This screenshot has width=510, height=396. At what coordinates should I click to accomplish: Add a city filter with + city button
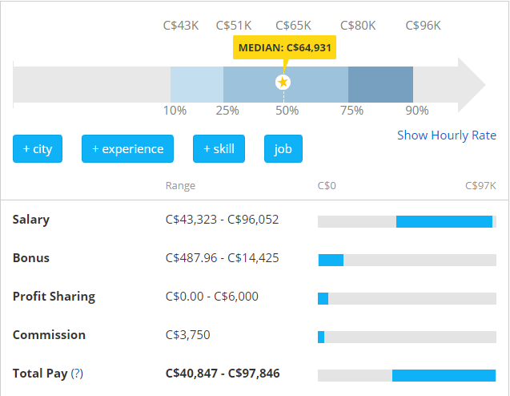coord(38,149)
